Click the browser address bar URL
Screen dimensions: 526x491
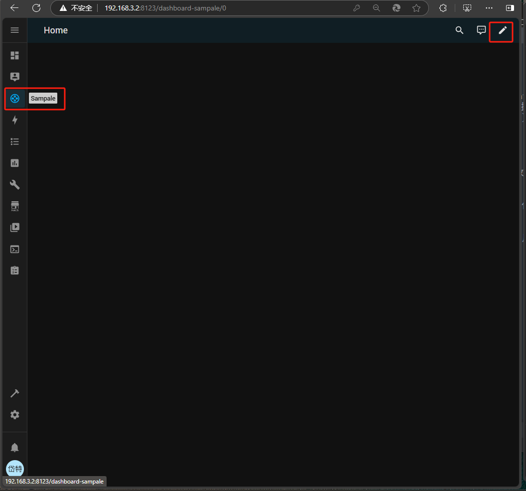coord(199,8)
